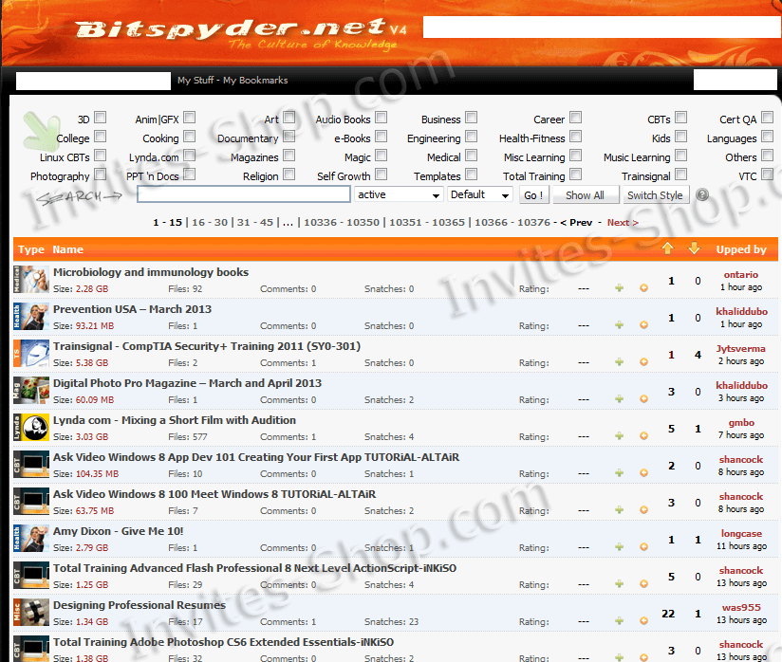Sort by leechers using the down arrow header icon
The height and width of the screenshot is (662, 782).
tap(695, 248)
